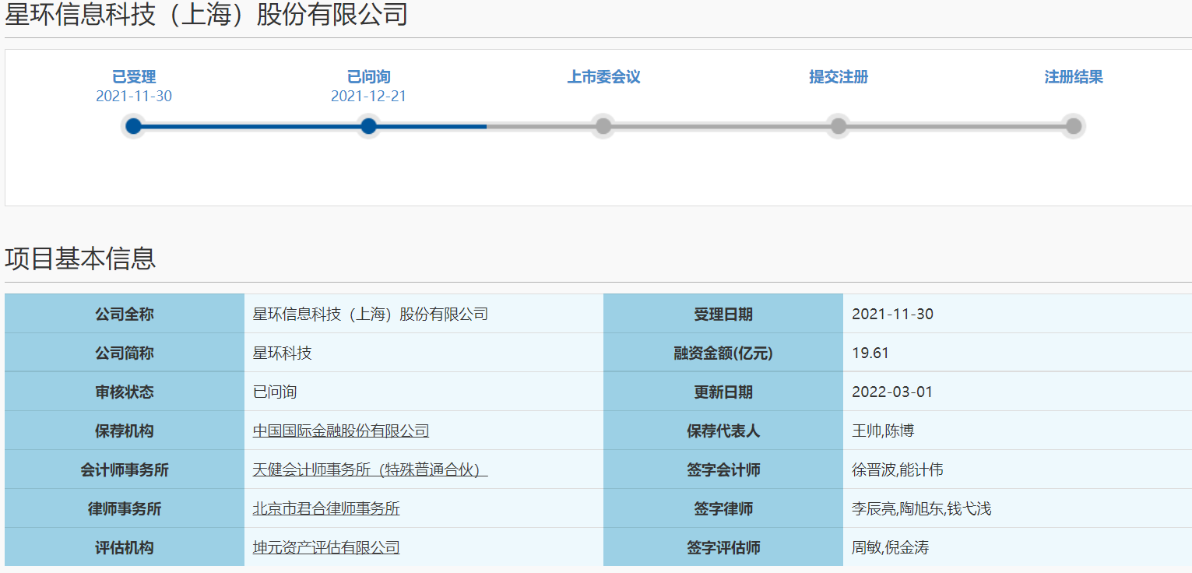Image resolution: width=1192 pixels, height=573 pixels.
Task: Click the 已问询 value in 审核状态 row
Action: click(275, 392)
